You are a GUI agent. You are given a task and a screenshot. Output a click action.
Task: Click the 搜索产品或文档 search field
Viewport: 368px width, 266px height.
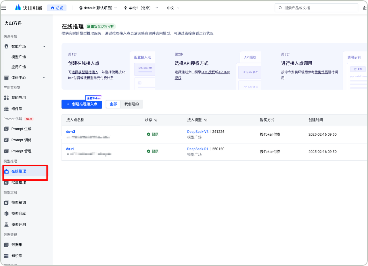click(x=316, y=8)
